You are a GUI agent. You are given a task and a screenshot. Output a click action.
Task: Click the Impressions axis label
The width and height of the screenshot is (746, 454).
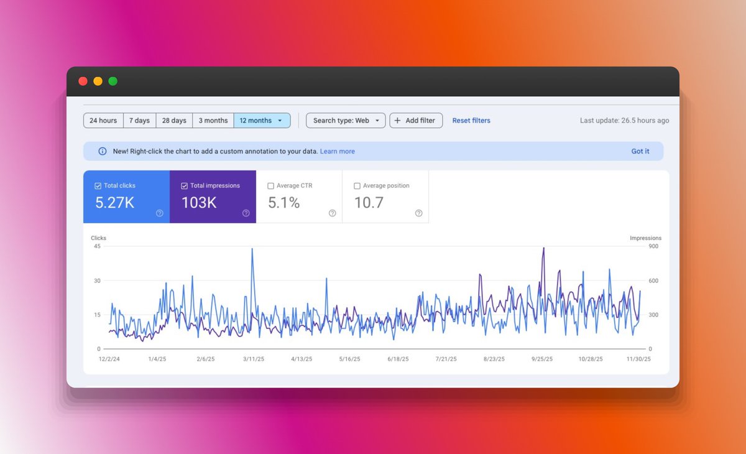pyautogui.click(x=645, y=238)
